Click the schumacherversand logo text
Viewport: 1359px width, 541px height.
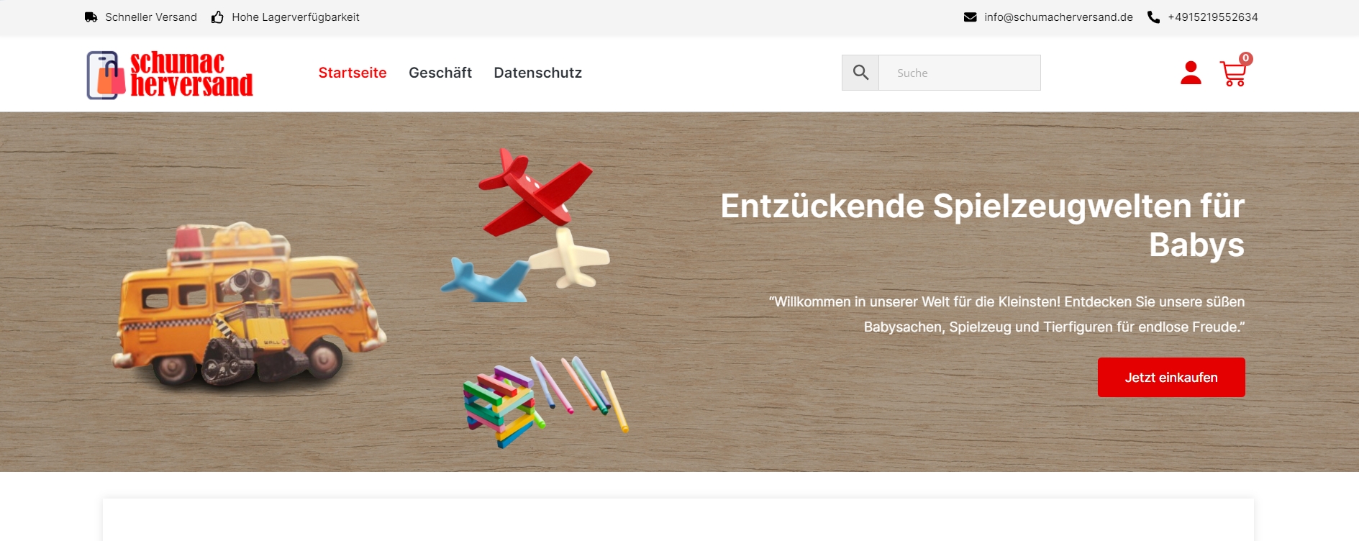point(191,74)
